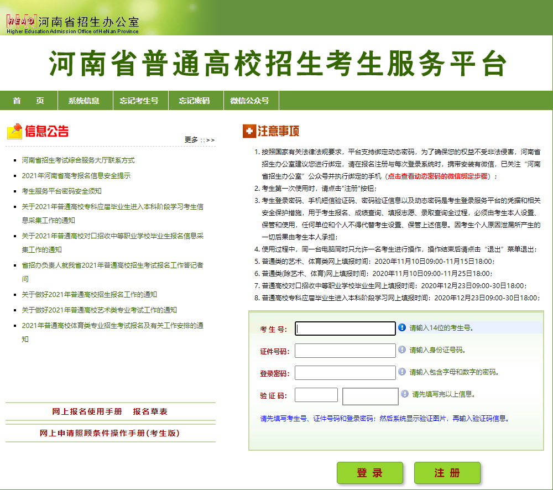Click info icon beside 验证码 field
Viewport: 553px width, 490px height.
pos(404,394)
